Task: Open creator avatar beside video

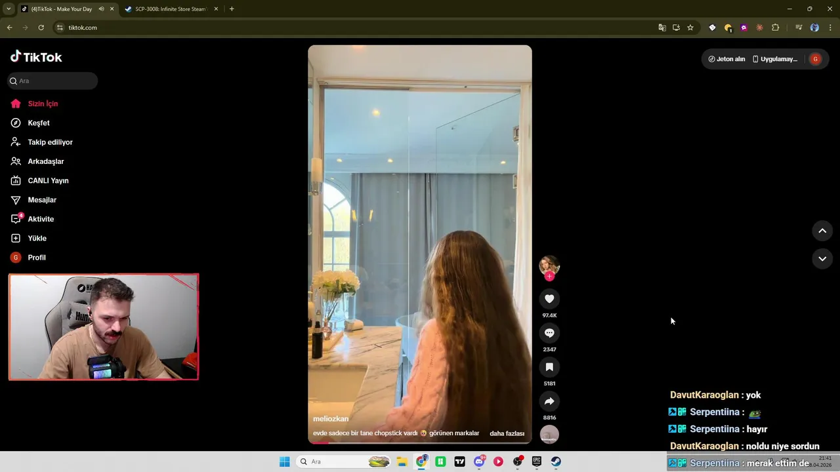Action: click(549, 265)
